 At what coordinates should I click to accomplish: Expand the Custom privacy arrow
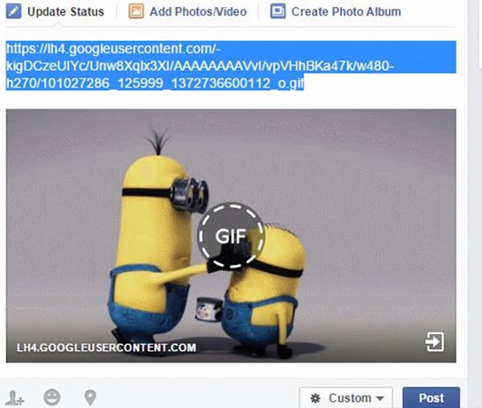click(x=380, y=398)
